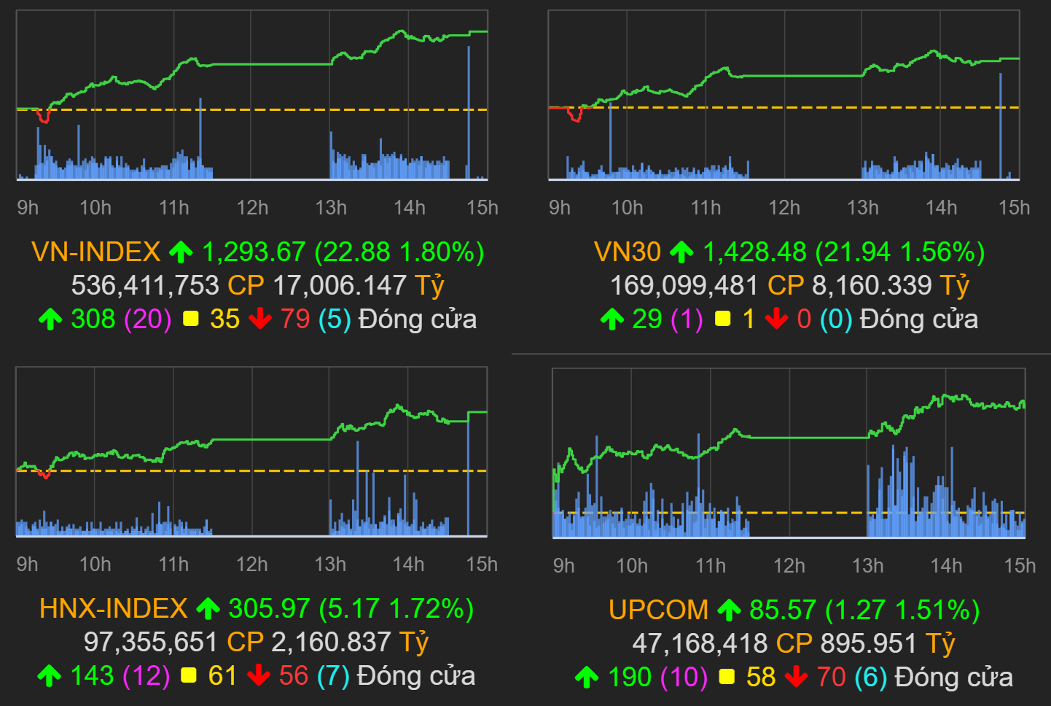Click UPCOM value 85.57
This screenshot has width=1051, height=706.
tap(783, 610)
